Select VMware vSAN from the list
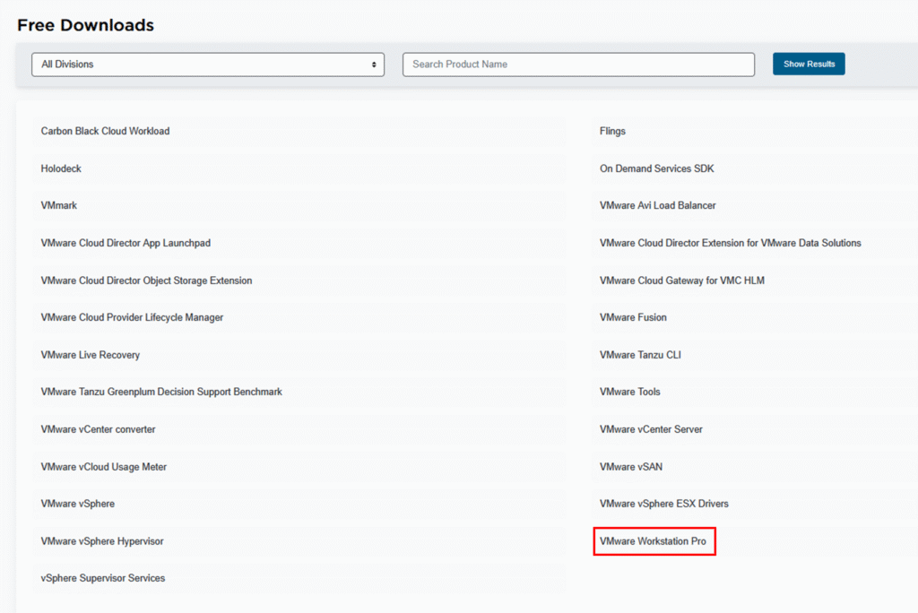Viewport: 918px width, 613px height. (631, 467)
